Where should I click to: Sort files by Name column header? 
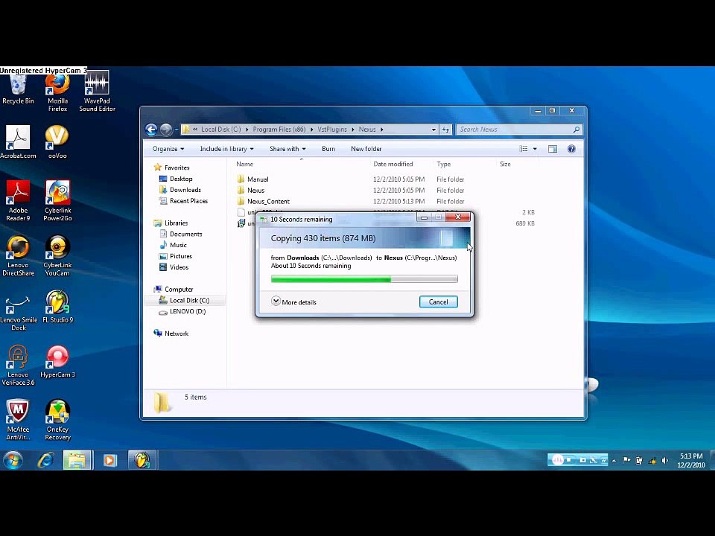244,164
